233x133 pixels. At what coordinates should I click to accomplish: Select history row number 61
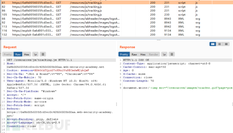(117, 3)
